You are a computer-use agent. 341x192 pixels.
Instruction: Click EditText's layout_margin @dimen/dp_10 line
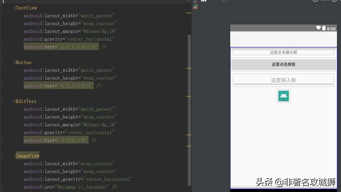tap(70, 124)
